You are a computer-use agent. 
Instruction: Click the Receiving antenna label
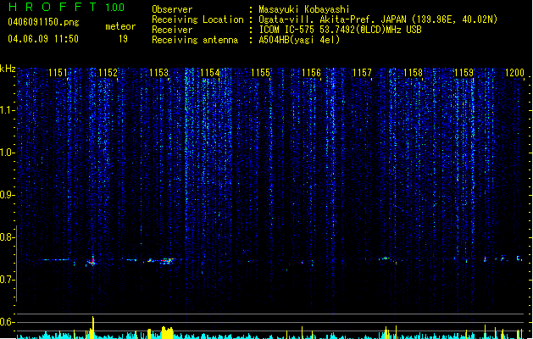click(195, 40)
